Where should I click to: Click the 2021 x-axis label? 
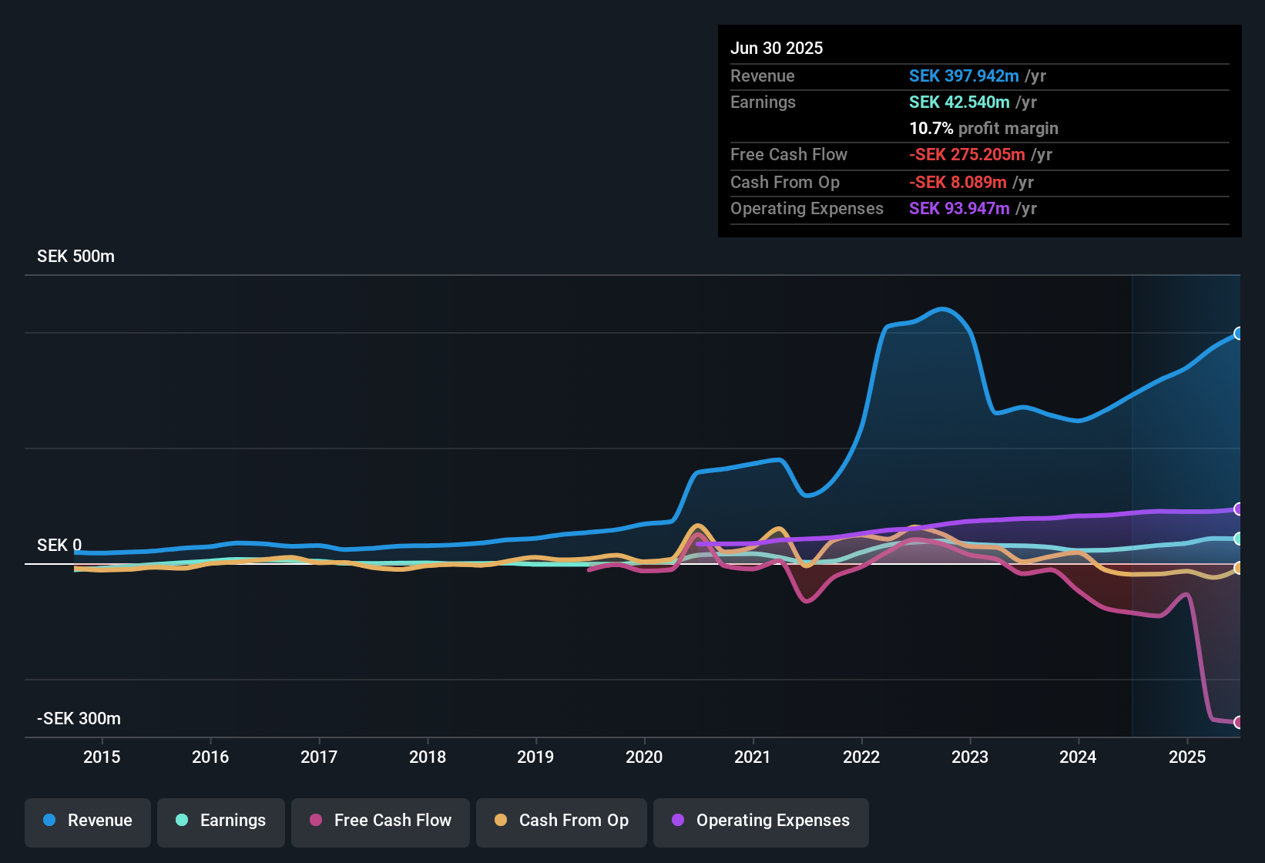point(753,757)
